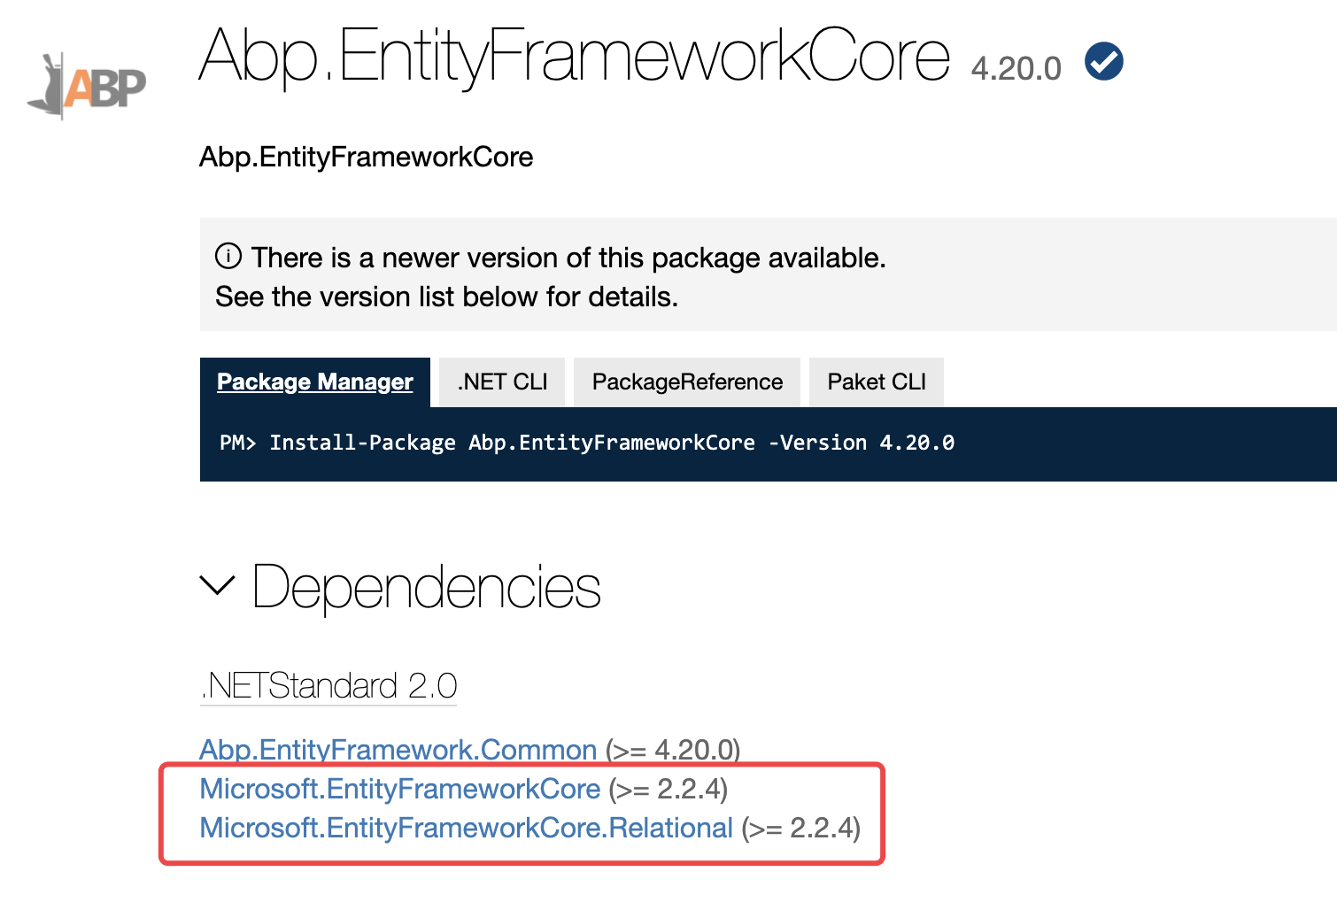Click the Install-Package command text
Image resolution: width=1337 pixels, height=910 pixels.
(587, 443)
